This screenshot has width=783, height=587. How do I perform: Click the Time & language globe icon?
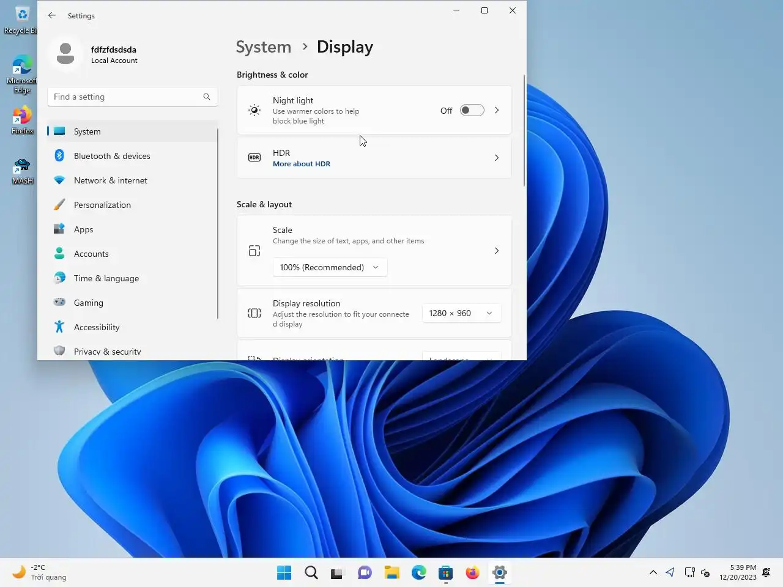(x=59, y=278)
